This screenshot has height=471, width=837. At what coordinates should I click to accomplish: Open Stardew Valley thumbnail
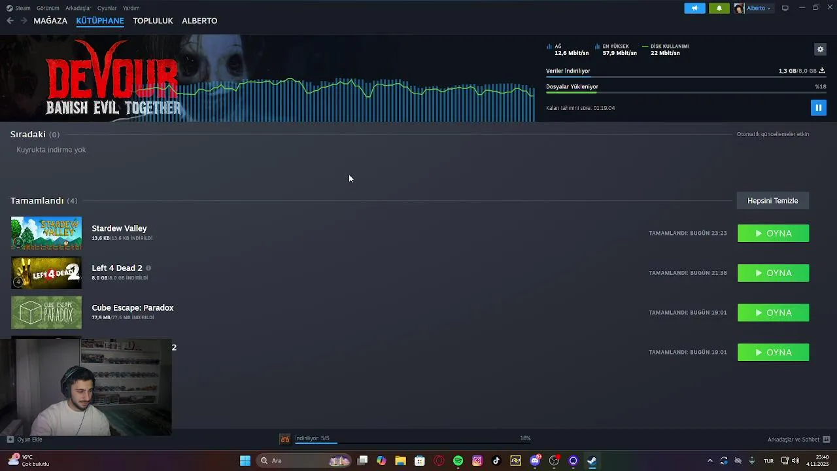[x=46, y=233]
